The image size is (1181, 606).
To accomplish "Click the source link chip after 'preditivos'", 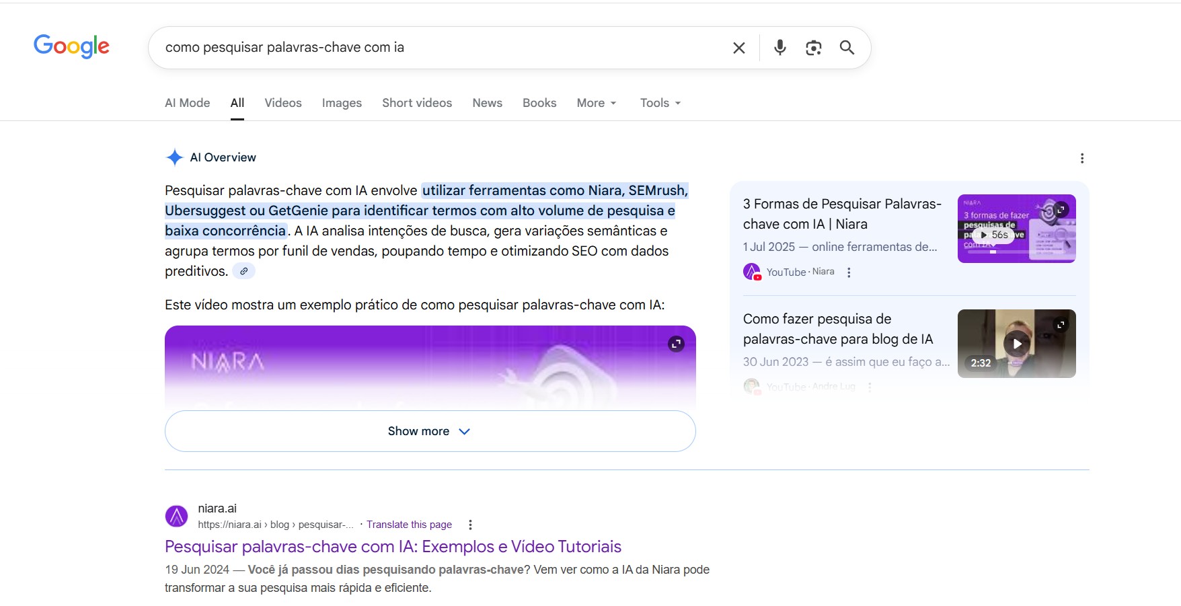I will [243, 271].
